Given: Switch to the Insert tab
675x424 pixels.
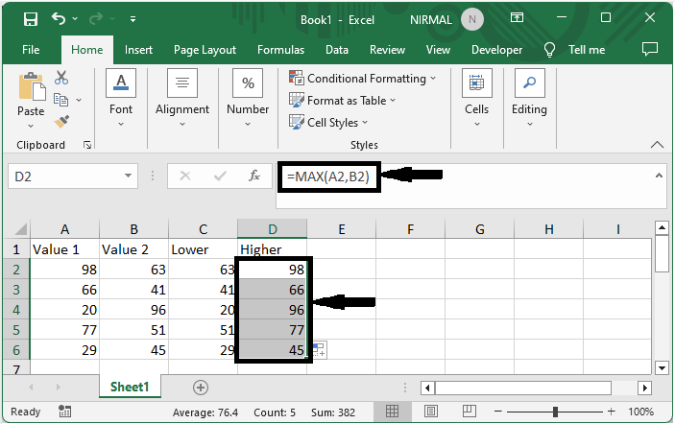Looking at the screenshot, I should 138,50.
